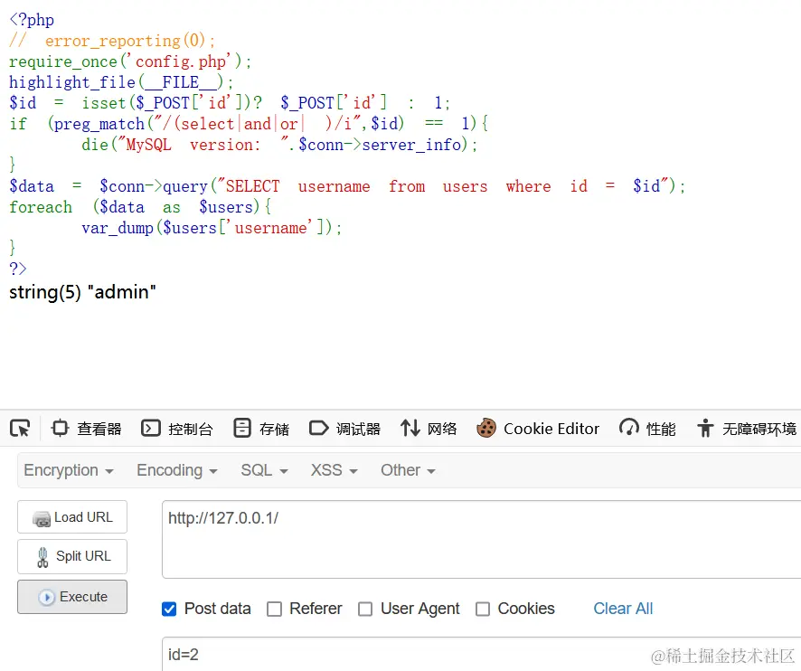The height and width of the screenshot is (671, 801).
Task: Focus the post data field containing id=2
Action: coord(481,654)
